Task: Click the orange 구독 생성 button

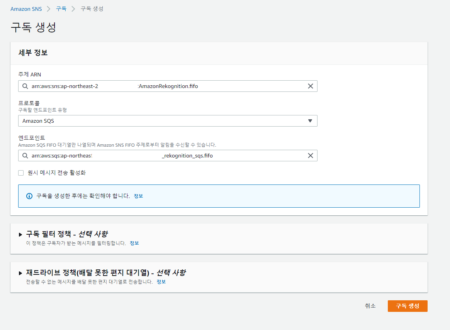Action: click(x=408, y=306)
